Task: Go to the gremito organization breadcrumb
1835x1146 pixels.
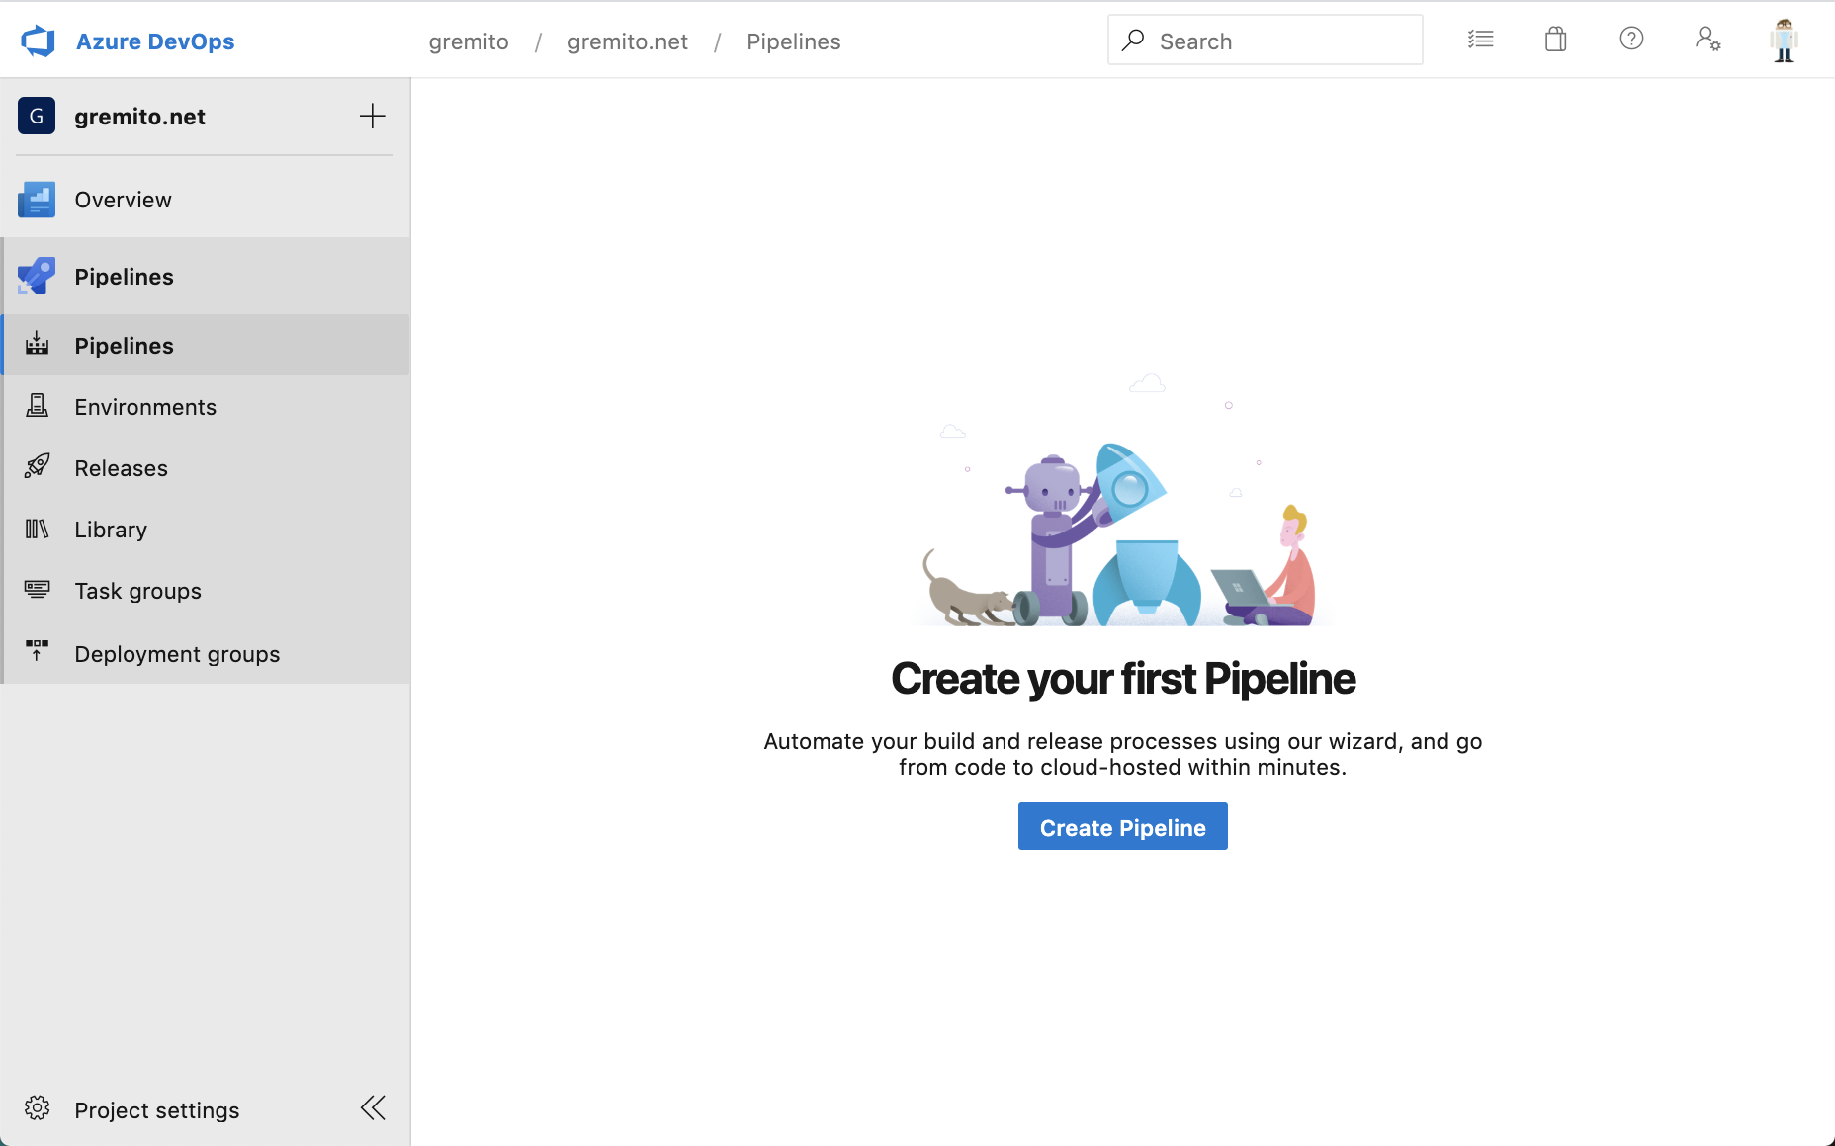Action: [469, 41]
